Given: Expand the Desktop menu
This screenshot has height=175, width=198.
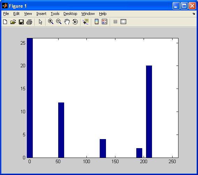Looking at the screenshot, I should [70, 14].
